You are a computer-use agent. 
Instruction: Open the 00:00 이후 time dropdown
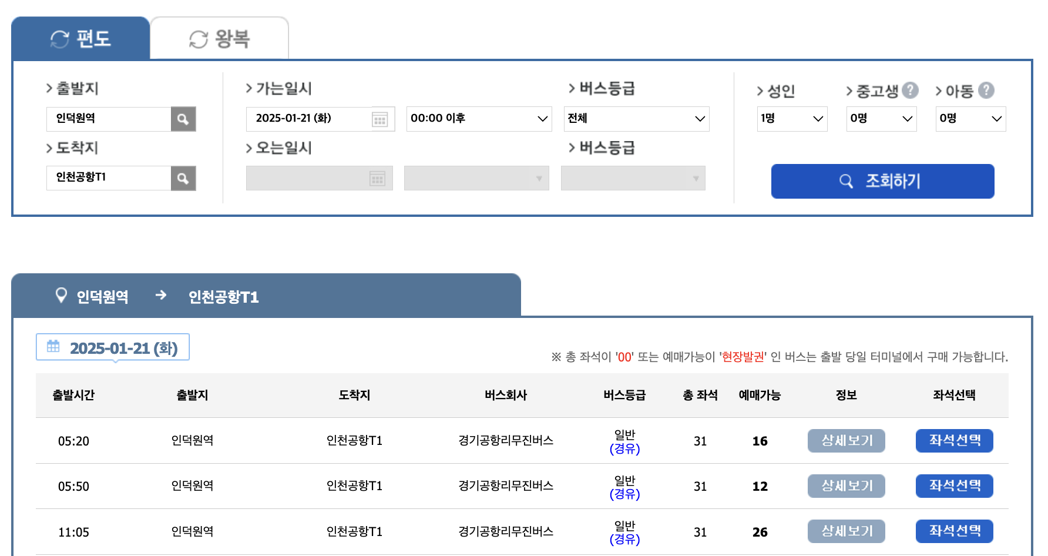tap(478, 118)
